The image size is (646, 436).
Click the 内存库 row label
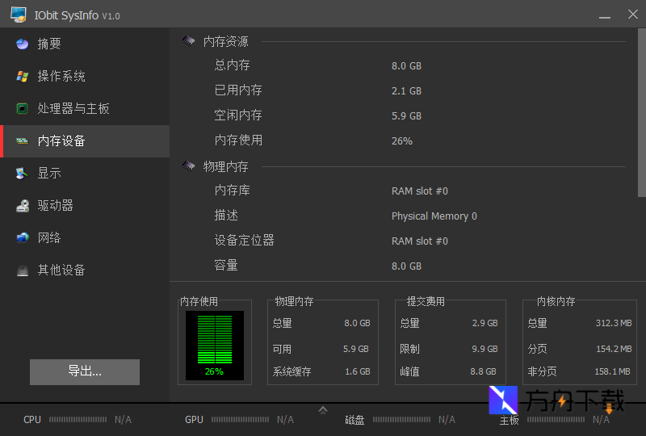coord(232,191)
